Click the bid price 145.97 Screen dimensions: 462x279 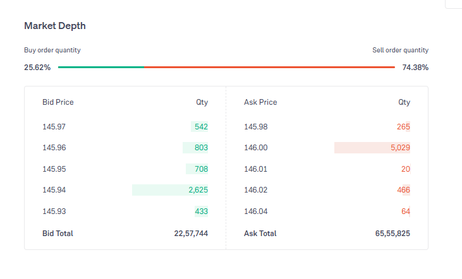tap(54, 127)
